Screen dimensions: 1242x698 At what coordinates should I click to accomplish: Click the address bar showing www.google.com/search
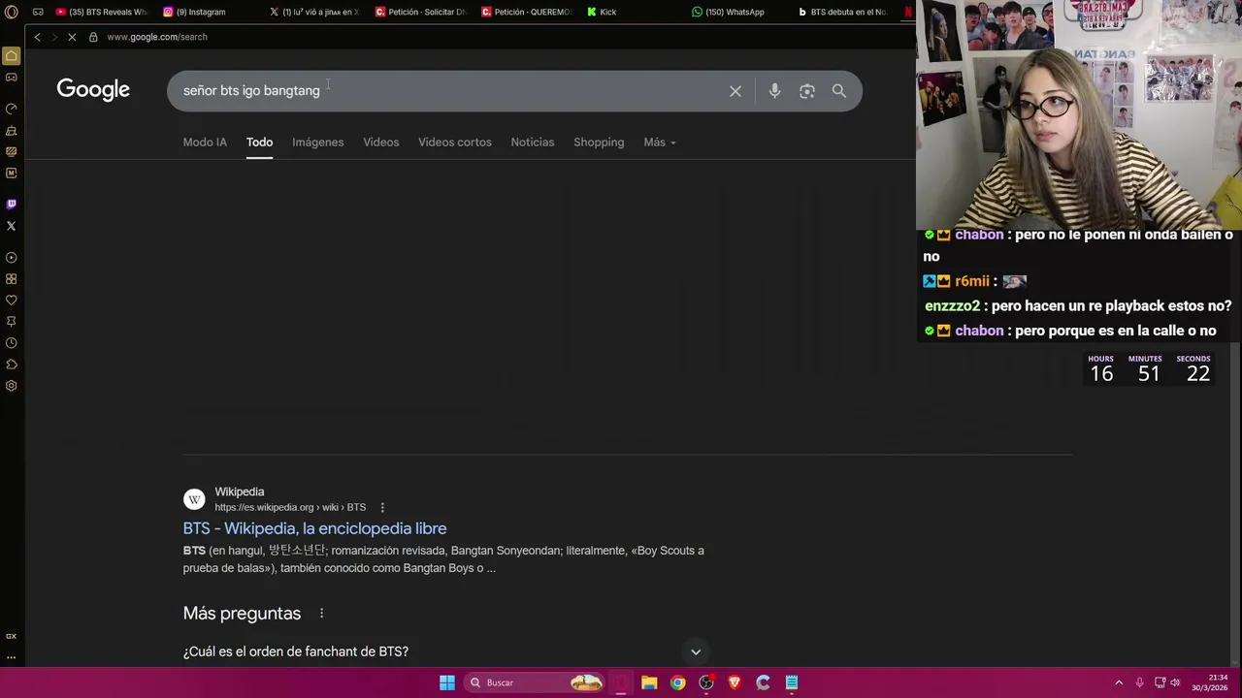point(157,37)
